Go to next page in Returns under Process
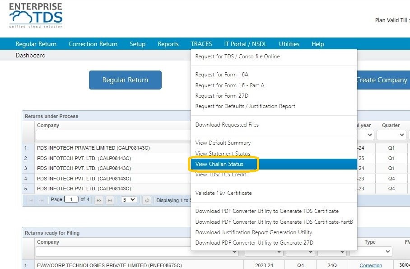The image size is (410, 269). tap(99, 200)
